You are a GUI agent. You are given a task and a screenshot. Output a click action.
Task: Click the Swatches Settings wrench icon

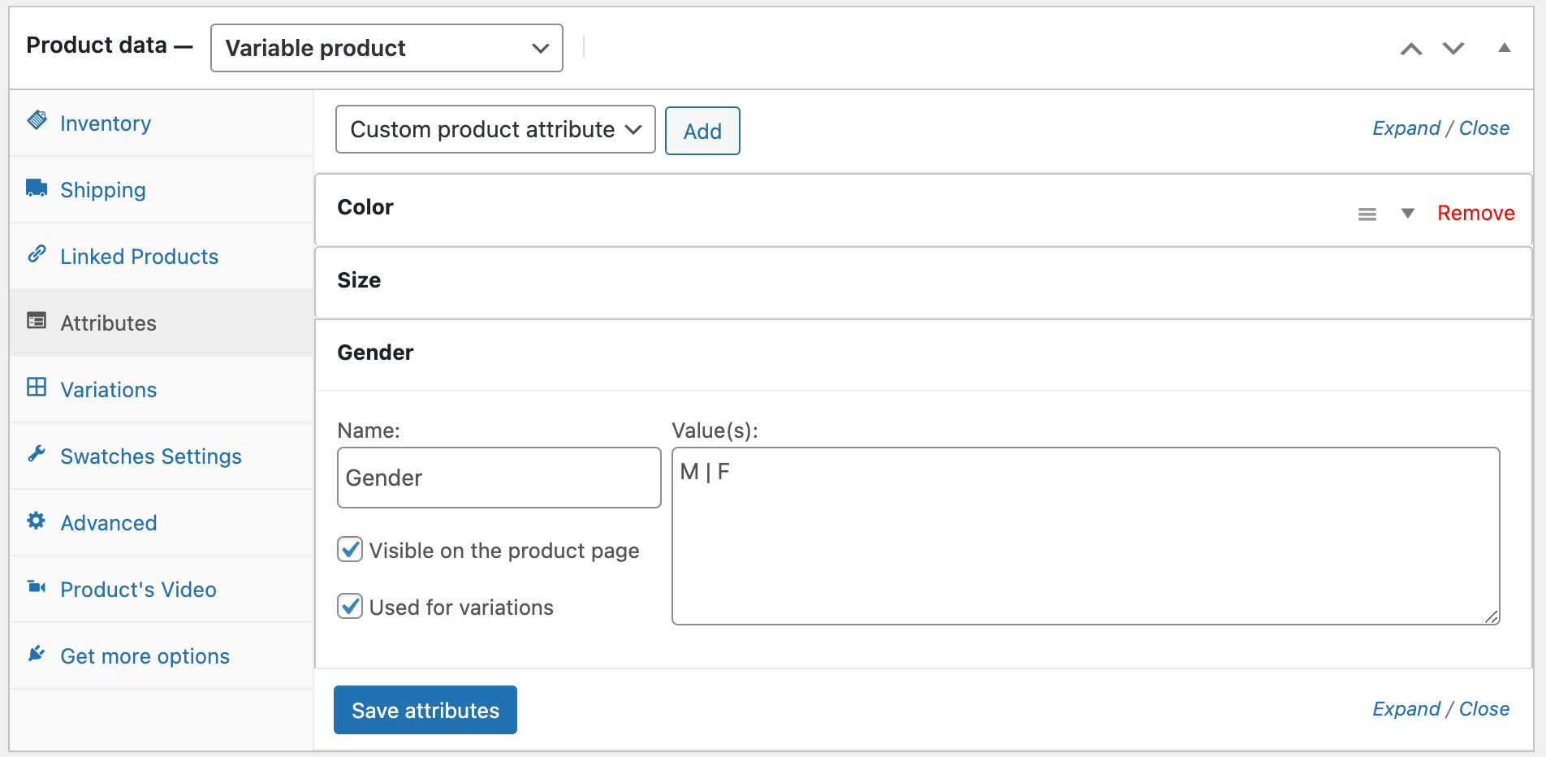coord(37,454)
